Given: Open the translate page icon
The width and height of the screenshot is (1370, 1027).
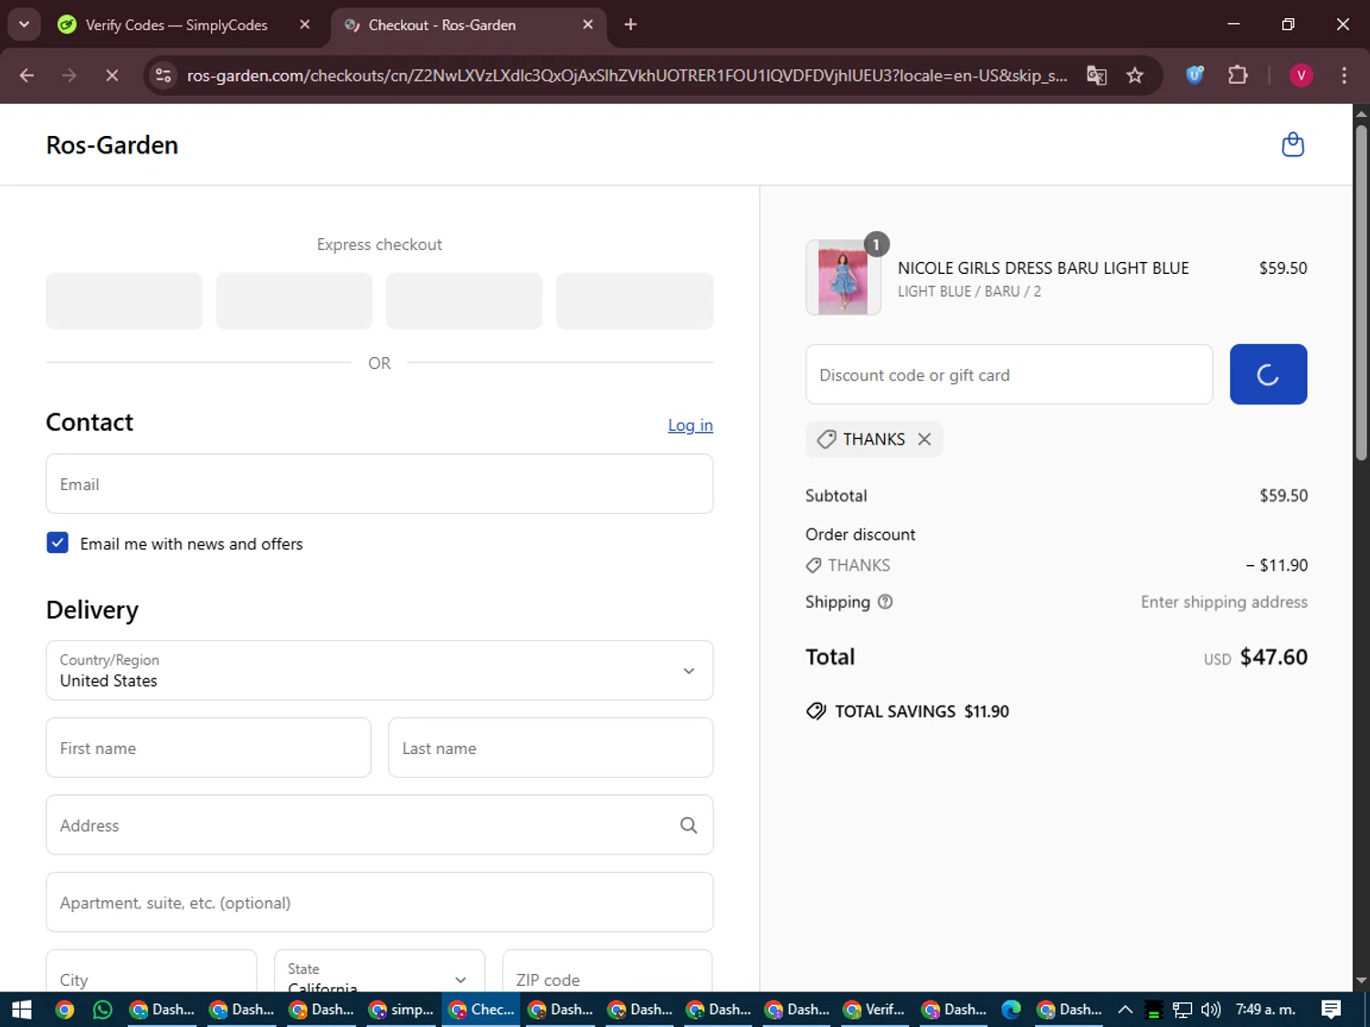Looking at the screenshot, I should [1097, 76].
